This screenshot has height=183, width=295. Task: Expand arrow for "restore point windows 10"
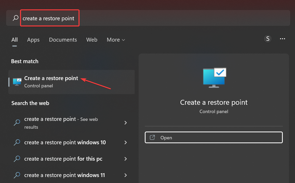pyautogui.click(x=126, y=142)
